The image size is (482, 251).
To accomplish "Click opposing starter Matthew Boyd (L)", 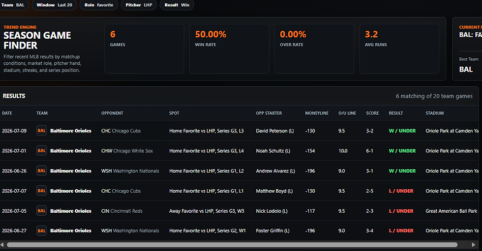I will pos(274,191).
